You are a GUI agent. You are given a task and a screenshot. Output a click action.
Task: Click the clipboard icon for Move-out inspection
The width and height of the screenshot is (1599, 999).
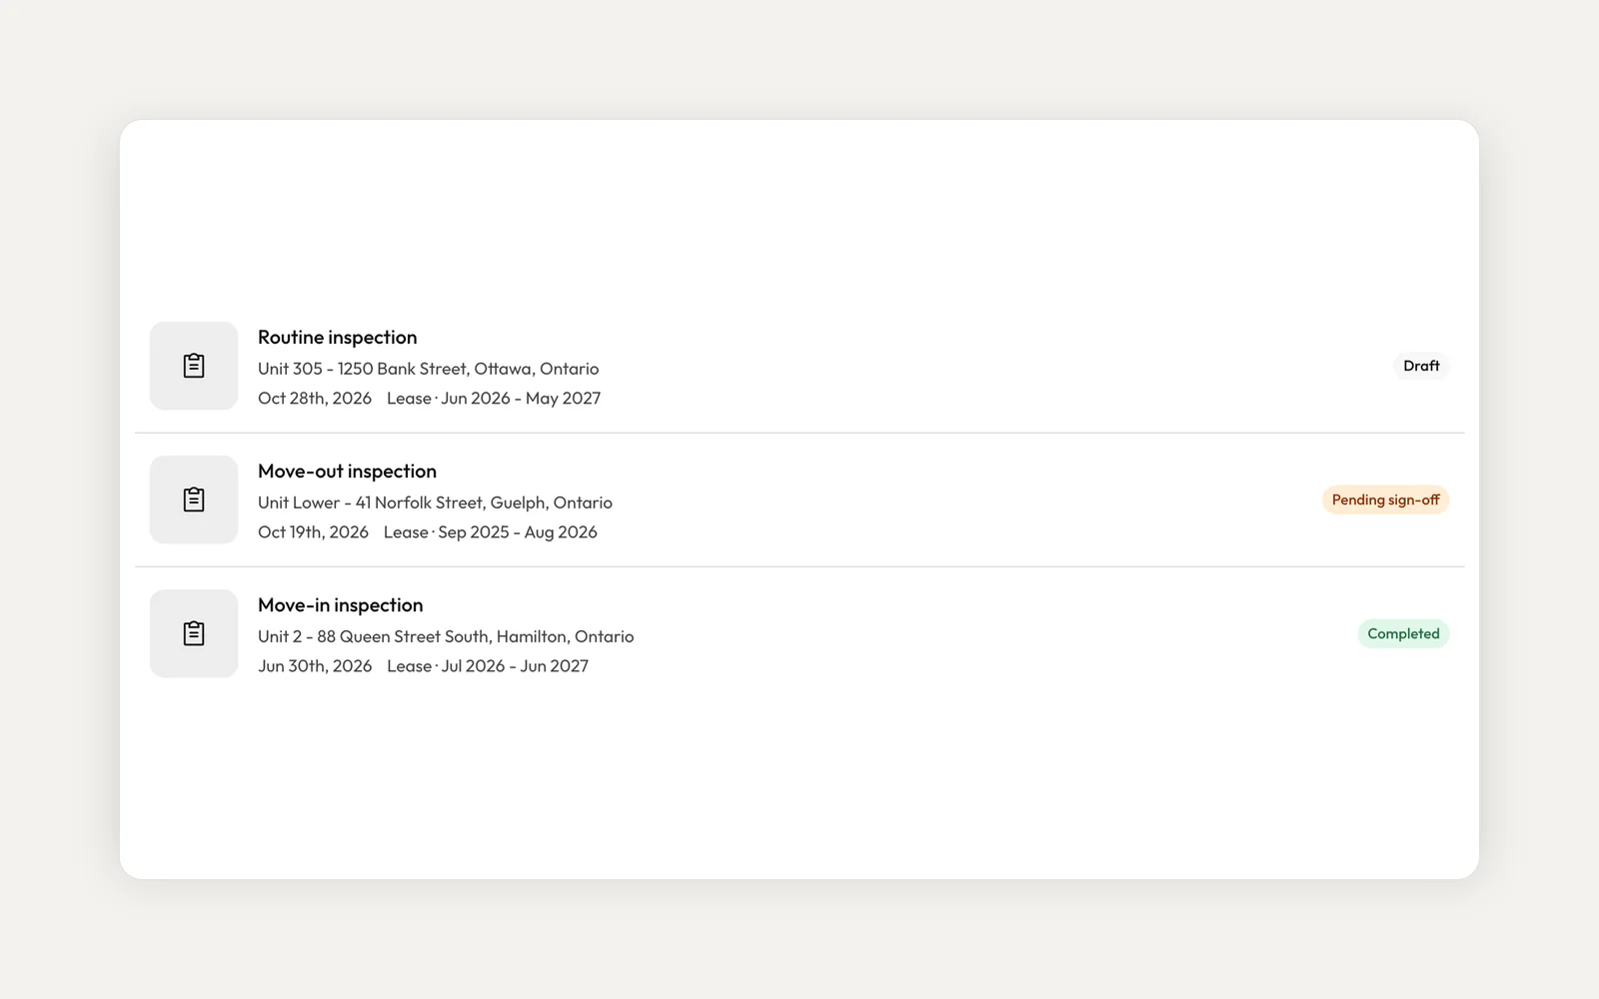(194, 499)
